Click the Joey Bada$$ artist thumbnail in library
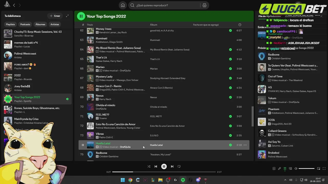The width and height of the screenshot is (328, 184). coord(8,88)
